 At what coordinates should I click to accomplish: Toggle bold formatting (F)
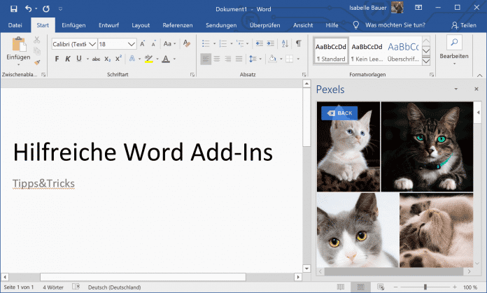pyautogui.click(x=57, y=59)
